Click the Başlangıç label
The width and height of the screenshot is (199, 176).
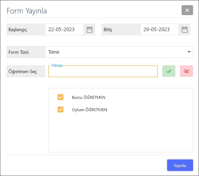coord(18,30)
